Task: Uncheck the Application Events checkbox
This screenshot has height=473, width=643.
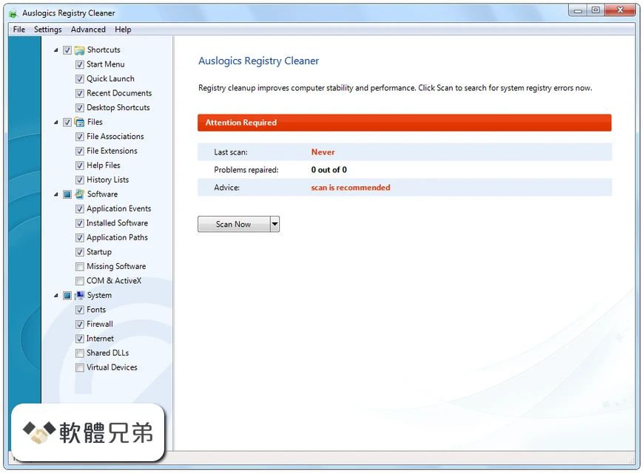Action: (80, 209)
